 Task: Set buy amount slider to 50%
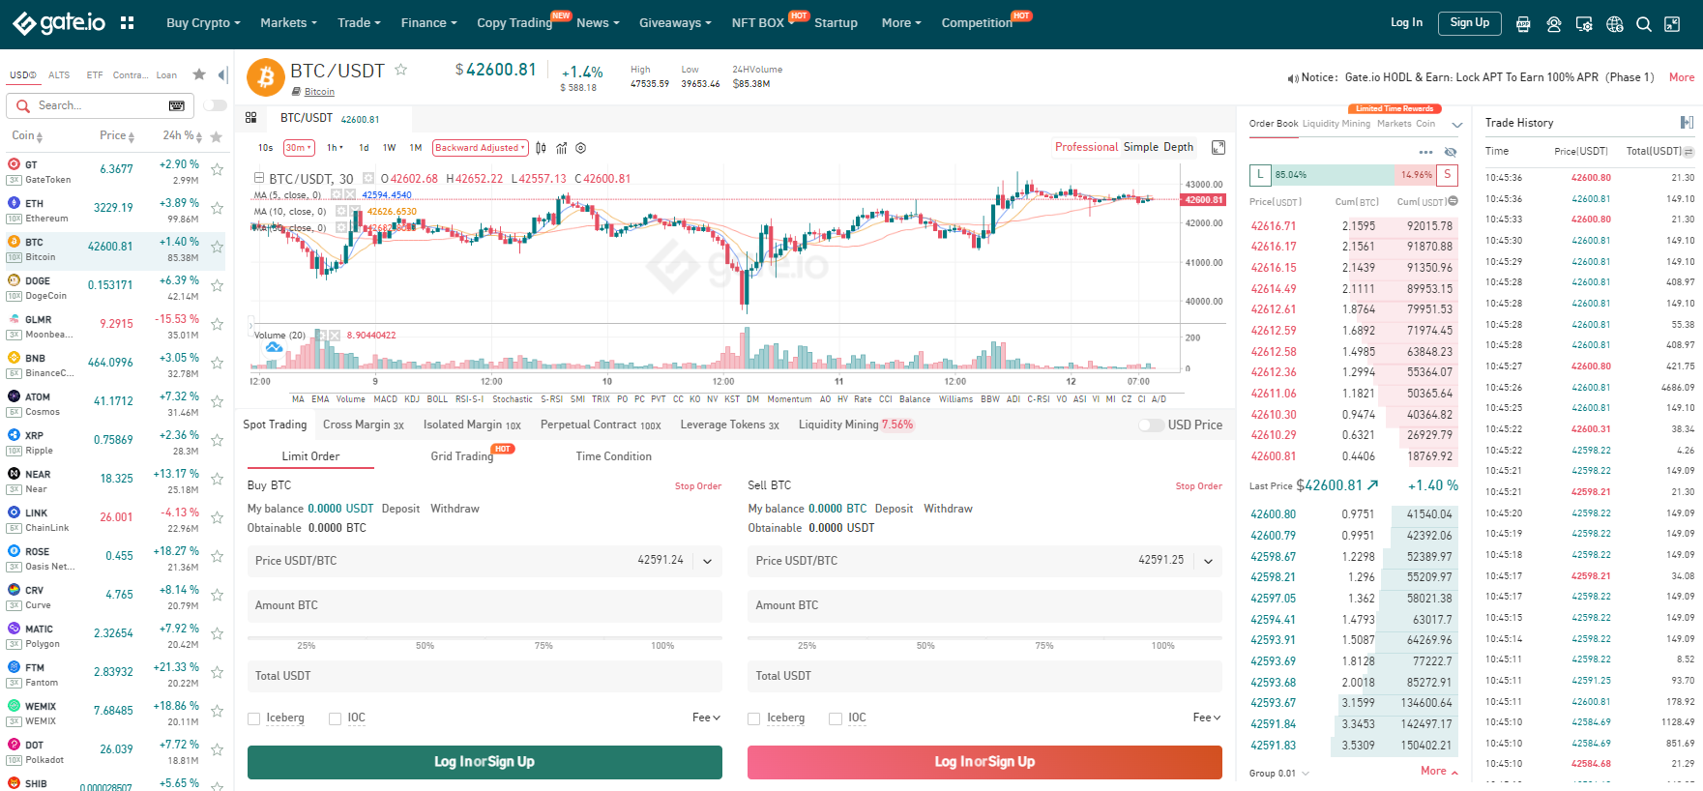[425, 645]
